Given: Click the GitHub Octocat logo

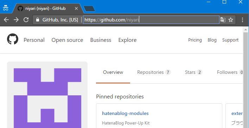Looking at the screenshot, I should point(13,39).
